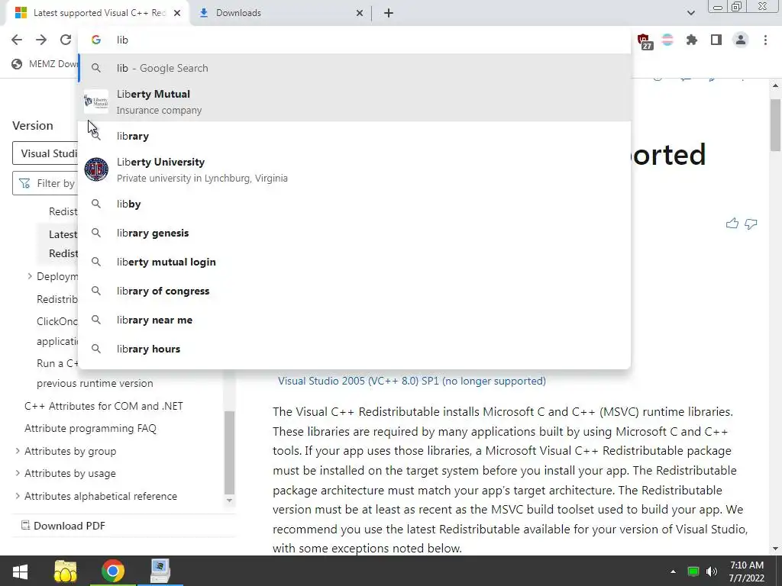Click the Liberty University seal thumbnail
The image size is (782, 586).
(x=96, y=169)
